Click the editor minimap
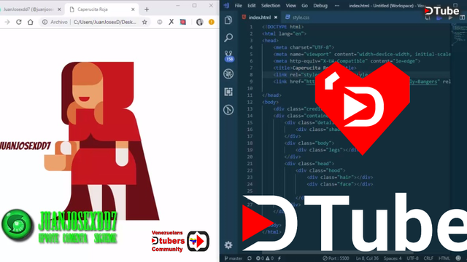Screen dimensions: 467x262 pos(459,34)
